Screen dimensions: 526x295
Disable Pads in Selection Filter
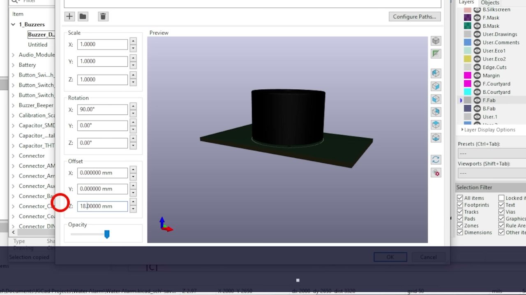460,219
